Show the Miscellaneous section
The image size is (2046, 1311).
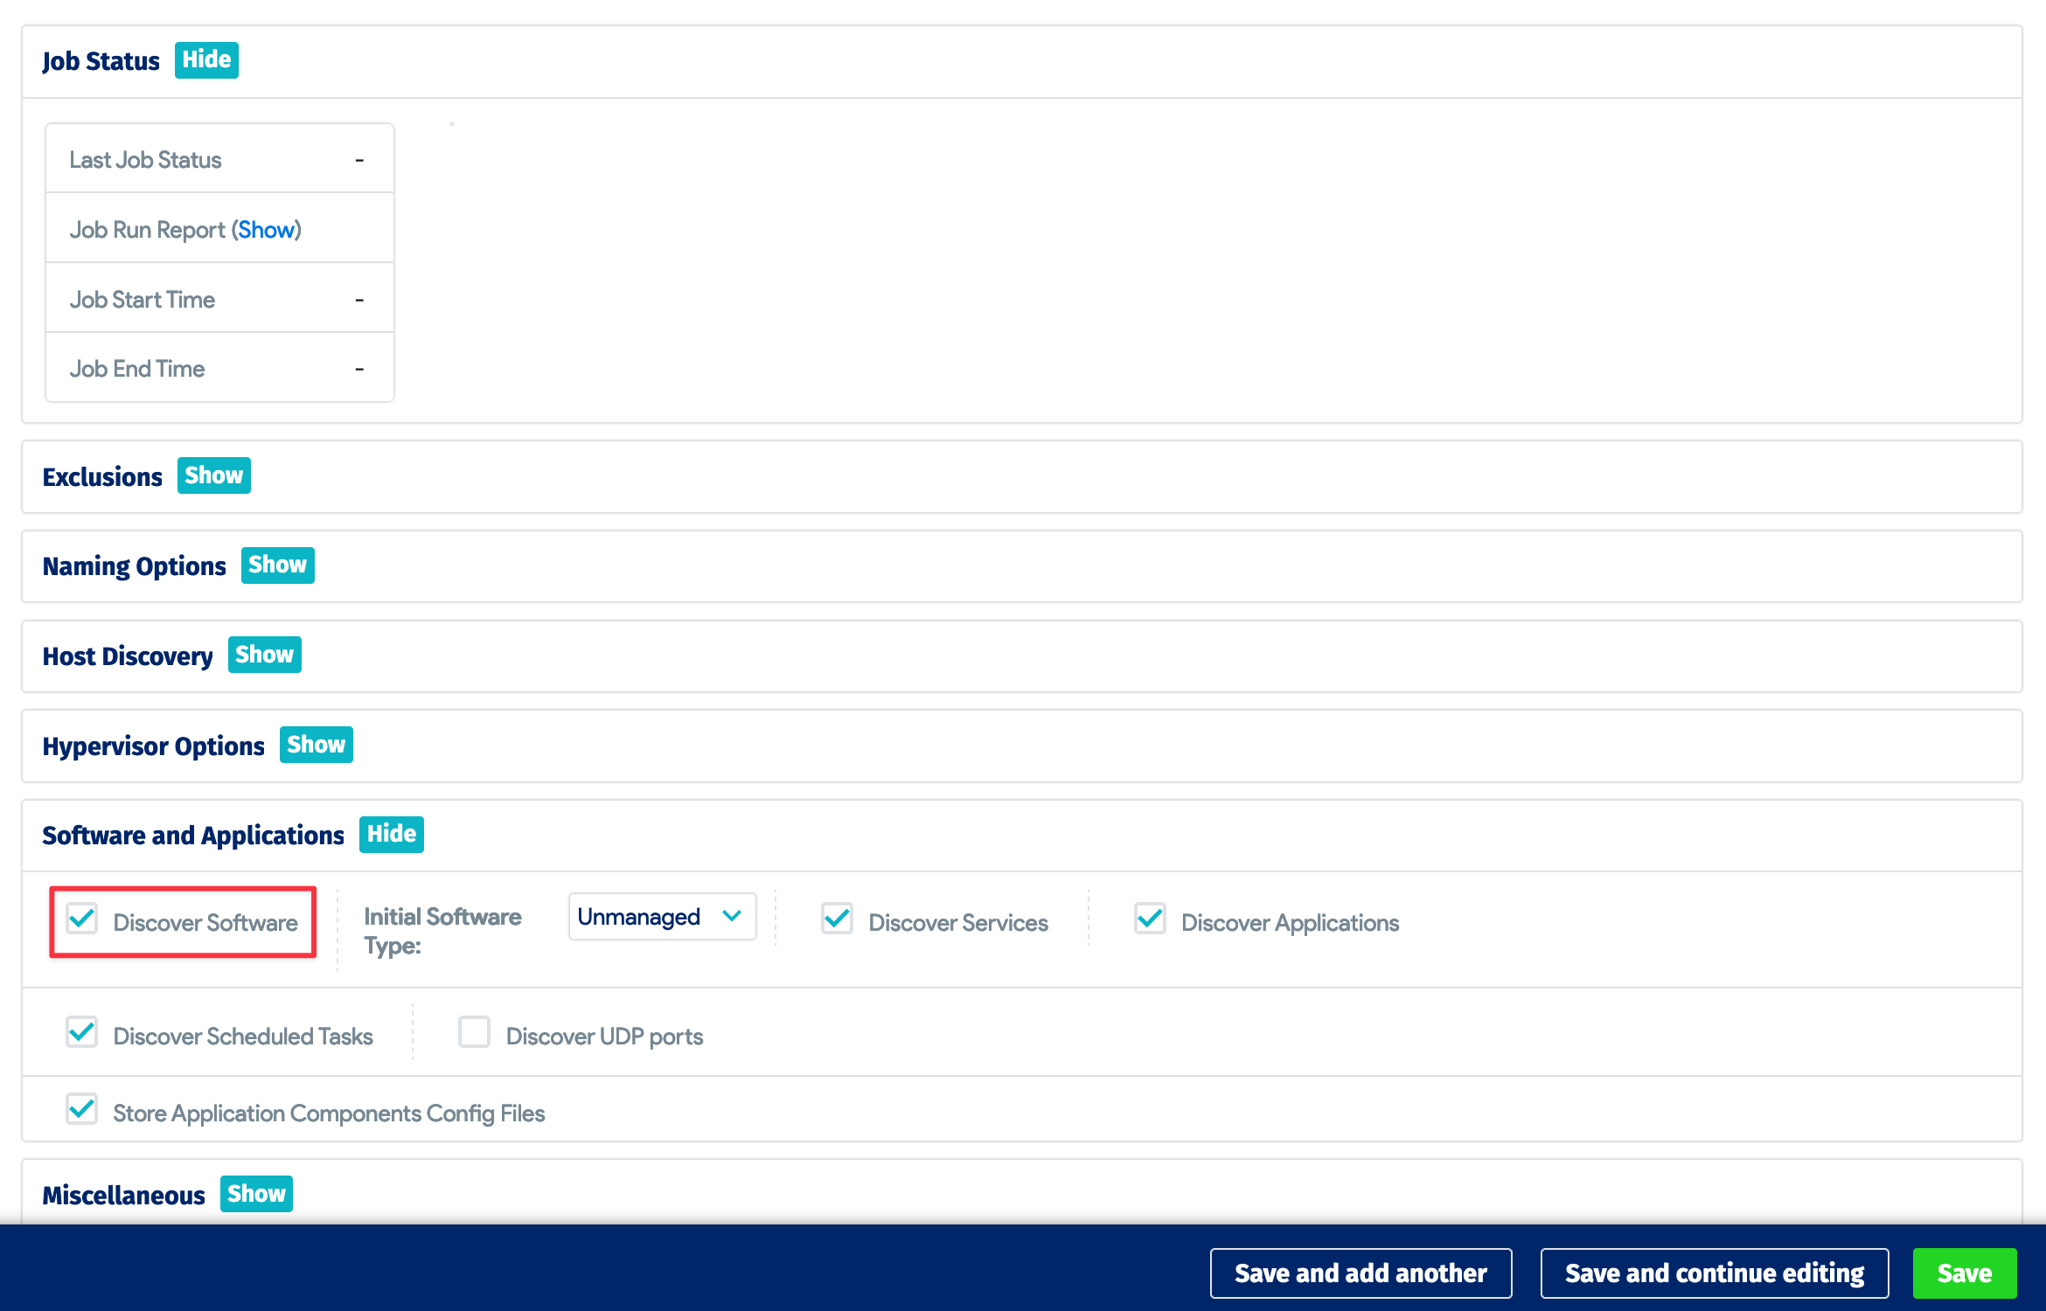[x=256, y=1194]
